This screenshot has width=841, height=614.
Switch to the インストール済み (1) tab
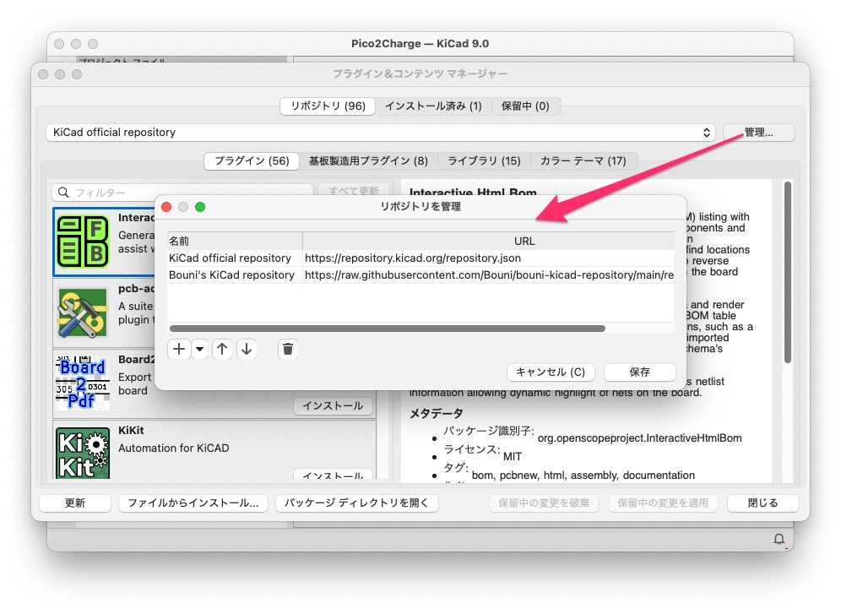pyautogui.click(x=433, y=106)
